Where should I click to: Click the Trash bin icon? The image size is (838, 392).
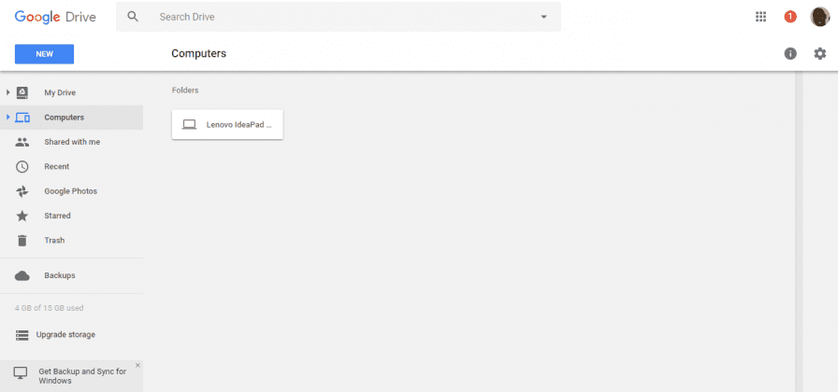coord(22,241)
